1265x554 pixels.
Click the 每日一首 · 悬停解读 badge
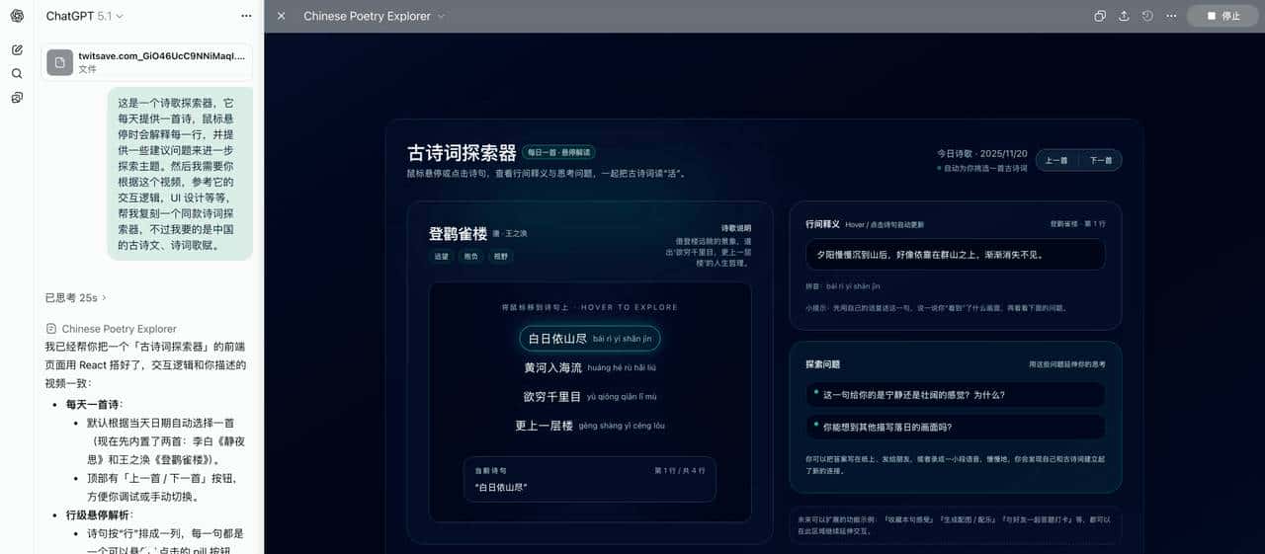point(558,153)
